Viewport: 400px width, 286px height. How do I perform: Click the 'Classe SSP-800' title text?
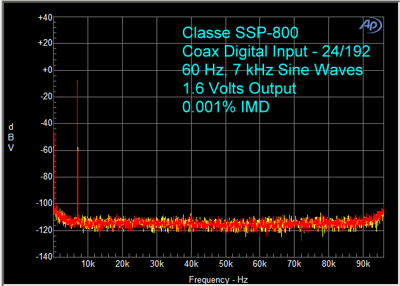tap(239, 33)
